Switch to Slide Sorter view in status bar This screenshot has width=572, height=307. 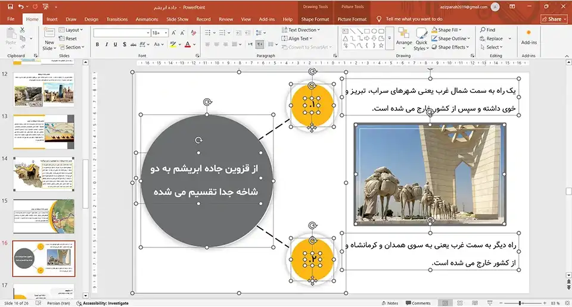point(460,303)
